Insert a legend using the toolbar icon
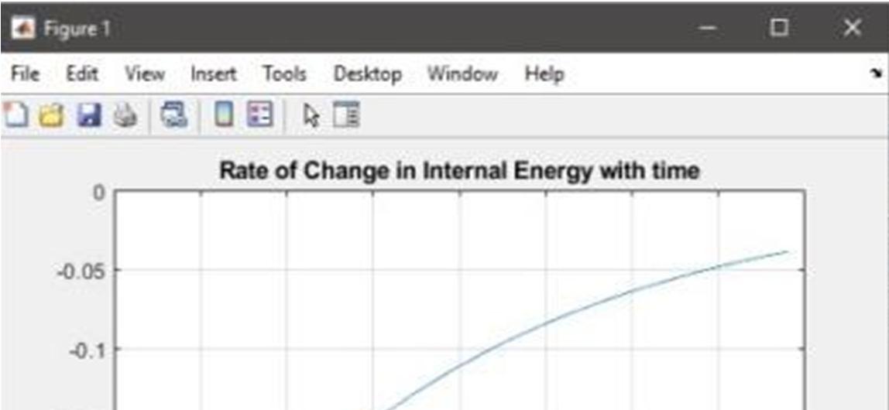Image resolution: width=889 pixels, height=410 pixels. click(x=260, y=115)
